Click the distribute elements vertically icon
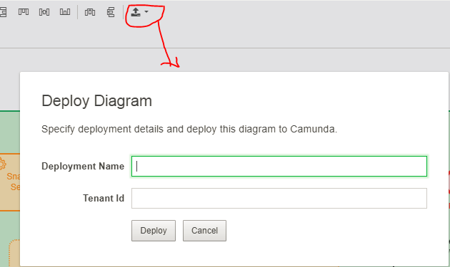Viewport: 450px width, 267px height. pyautogui.click(x=111, y=12)
